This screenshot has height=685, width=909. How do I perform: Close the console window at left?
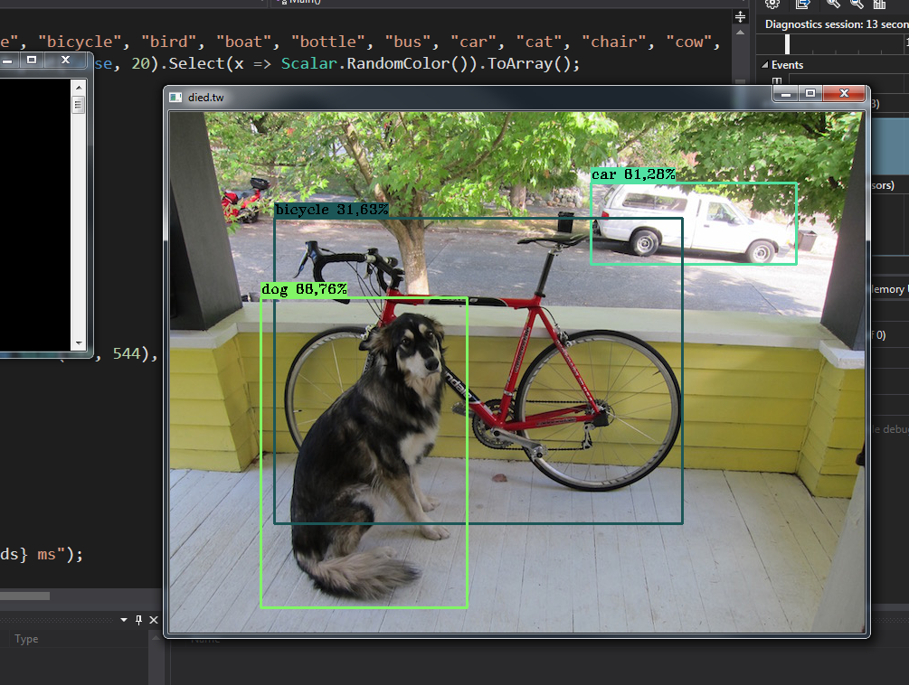point(65,60)
